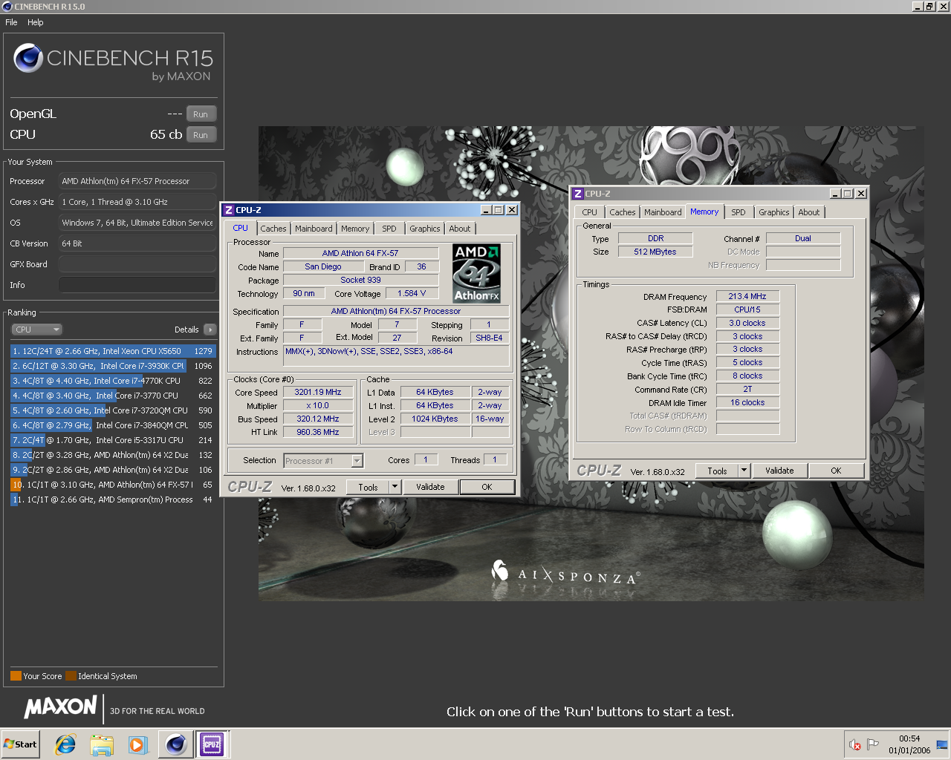The width and height of the screenshot is (951, 760).
Task: Switch to Cinebench taskbar button
Action: [x=176, y=744]
